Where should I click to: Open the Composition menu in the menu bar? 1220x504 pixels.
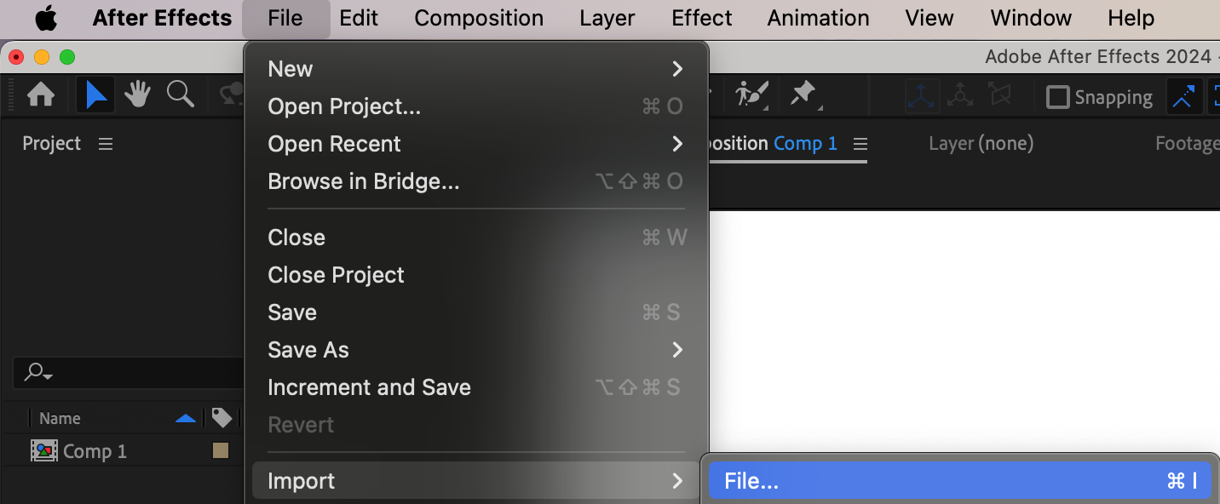[x=479, y=18]
